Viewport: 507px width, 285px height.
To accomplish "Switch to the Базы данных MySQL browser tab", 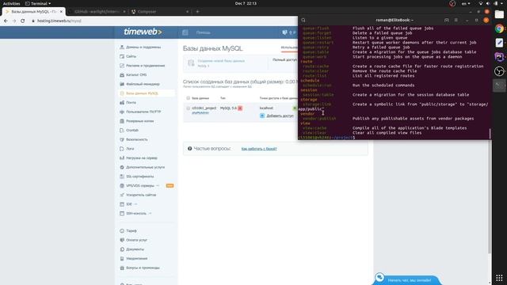I will tap(34, 12).
